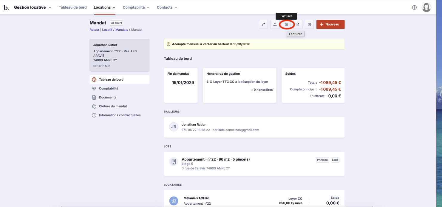Click the red Nouveau button
This screenshot has width=442, height=207.
(x=330, y=24)
